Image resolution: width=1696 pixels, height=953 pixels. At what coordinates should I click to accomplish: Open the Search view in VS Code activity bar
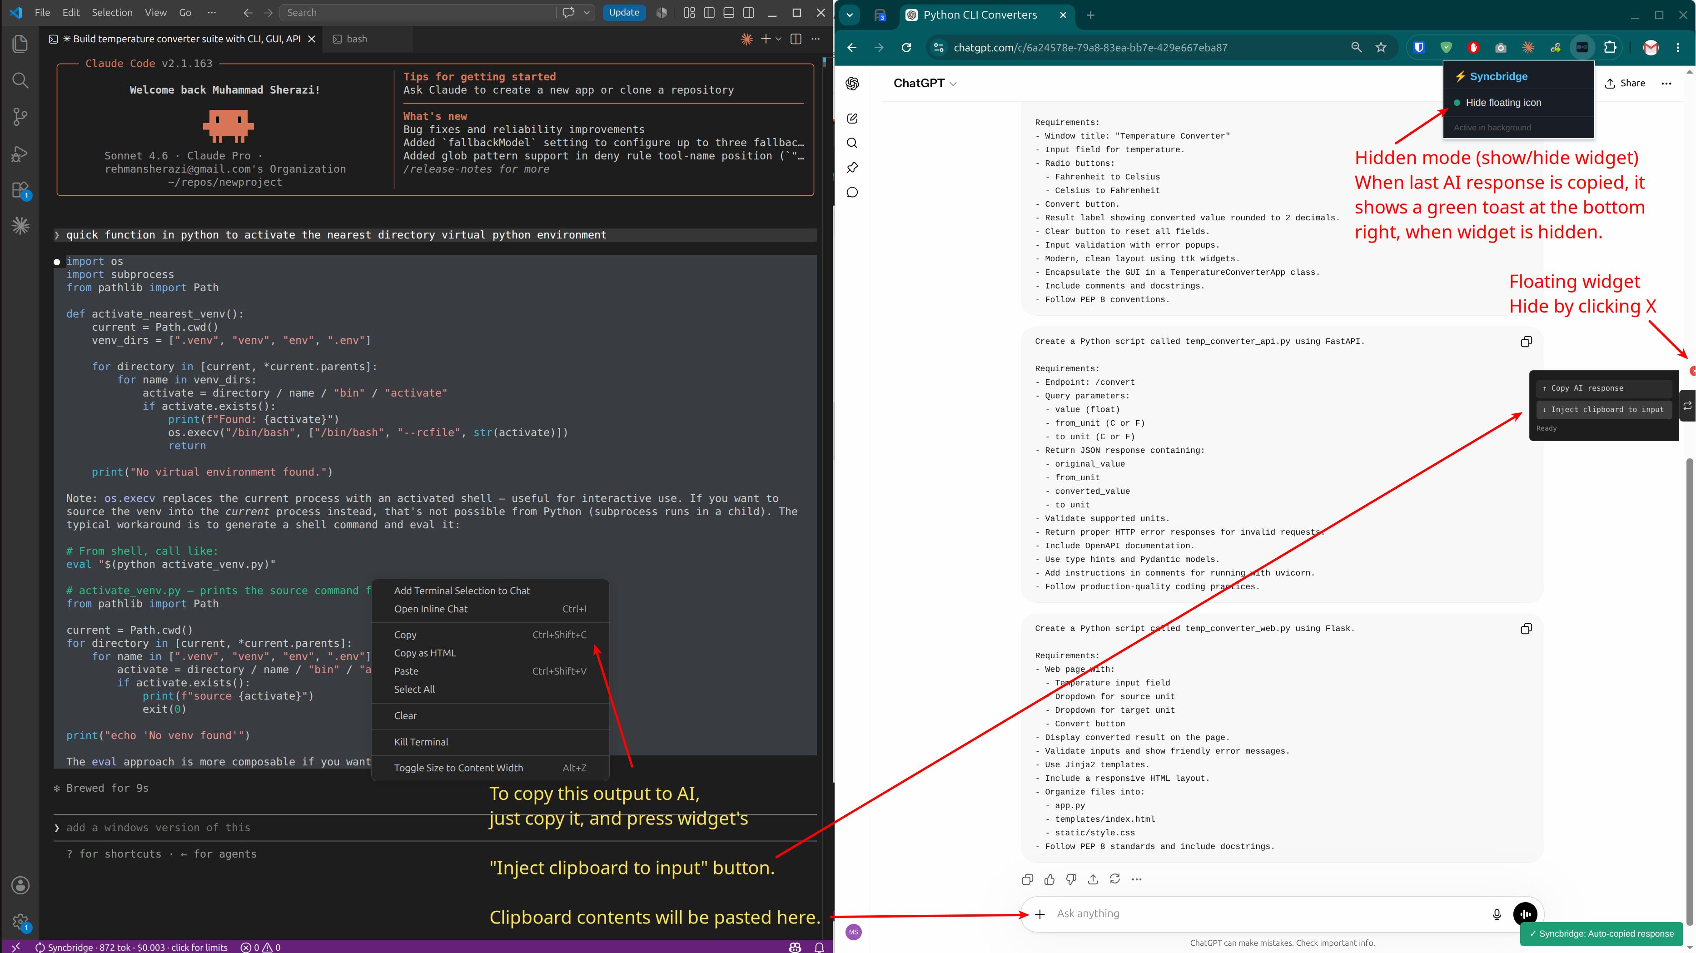click(x=20, y=80)
